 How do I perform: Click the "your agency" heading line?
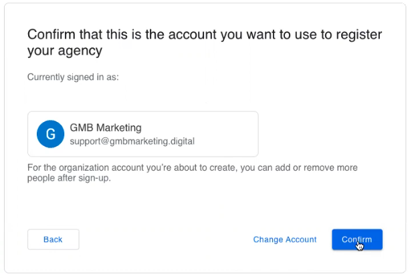(64, 50)
